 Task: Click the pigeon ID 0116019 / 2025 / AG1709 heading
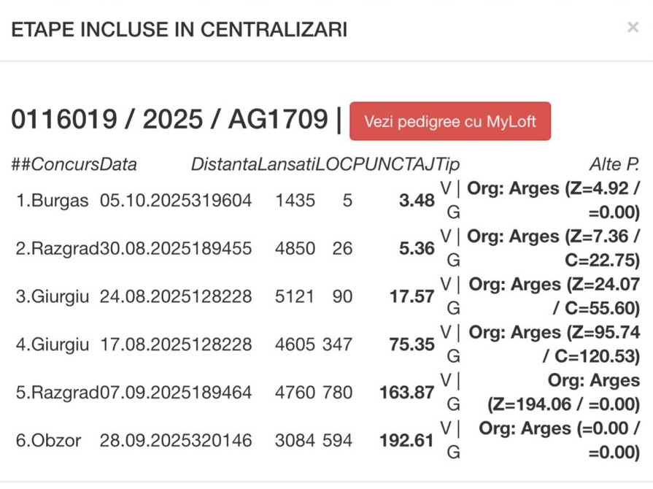169,120
